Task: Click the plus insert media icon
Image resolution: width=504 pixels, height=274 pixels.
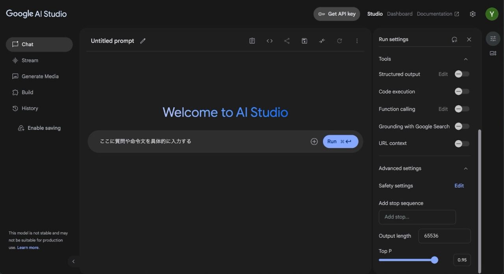Action: coord(314,142)
